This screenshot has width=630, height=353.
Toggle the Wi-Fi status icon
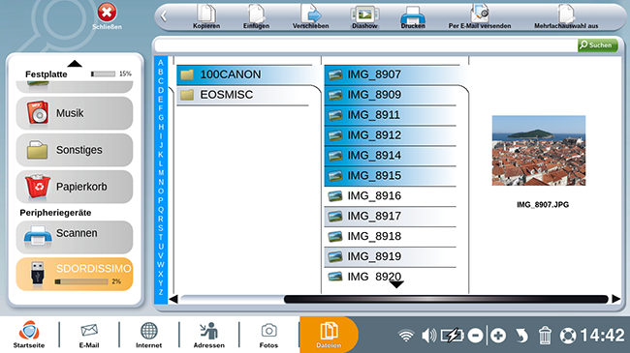coord(406,336)
